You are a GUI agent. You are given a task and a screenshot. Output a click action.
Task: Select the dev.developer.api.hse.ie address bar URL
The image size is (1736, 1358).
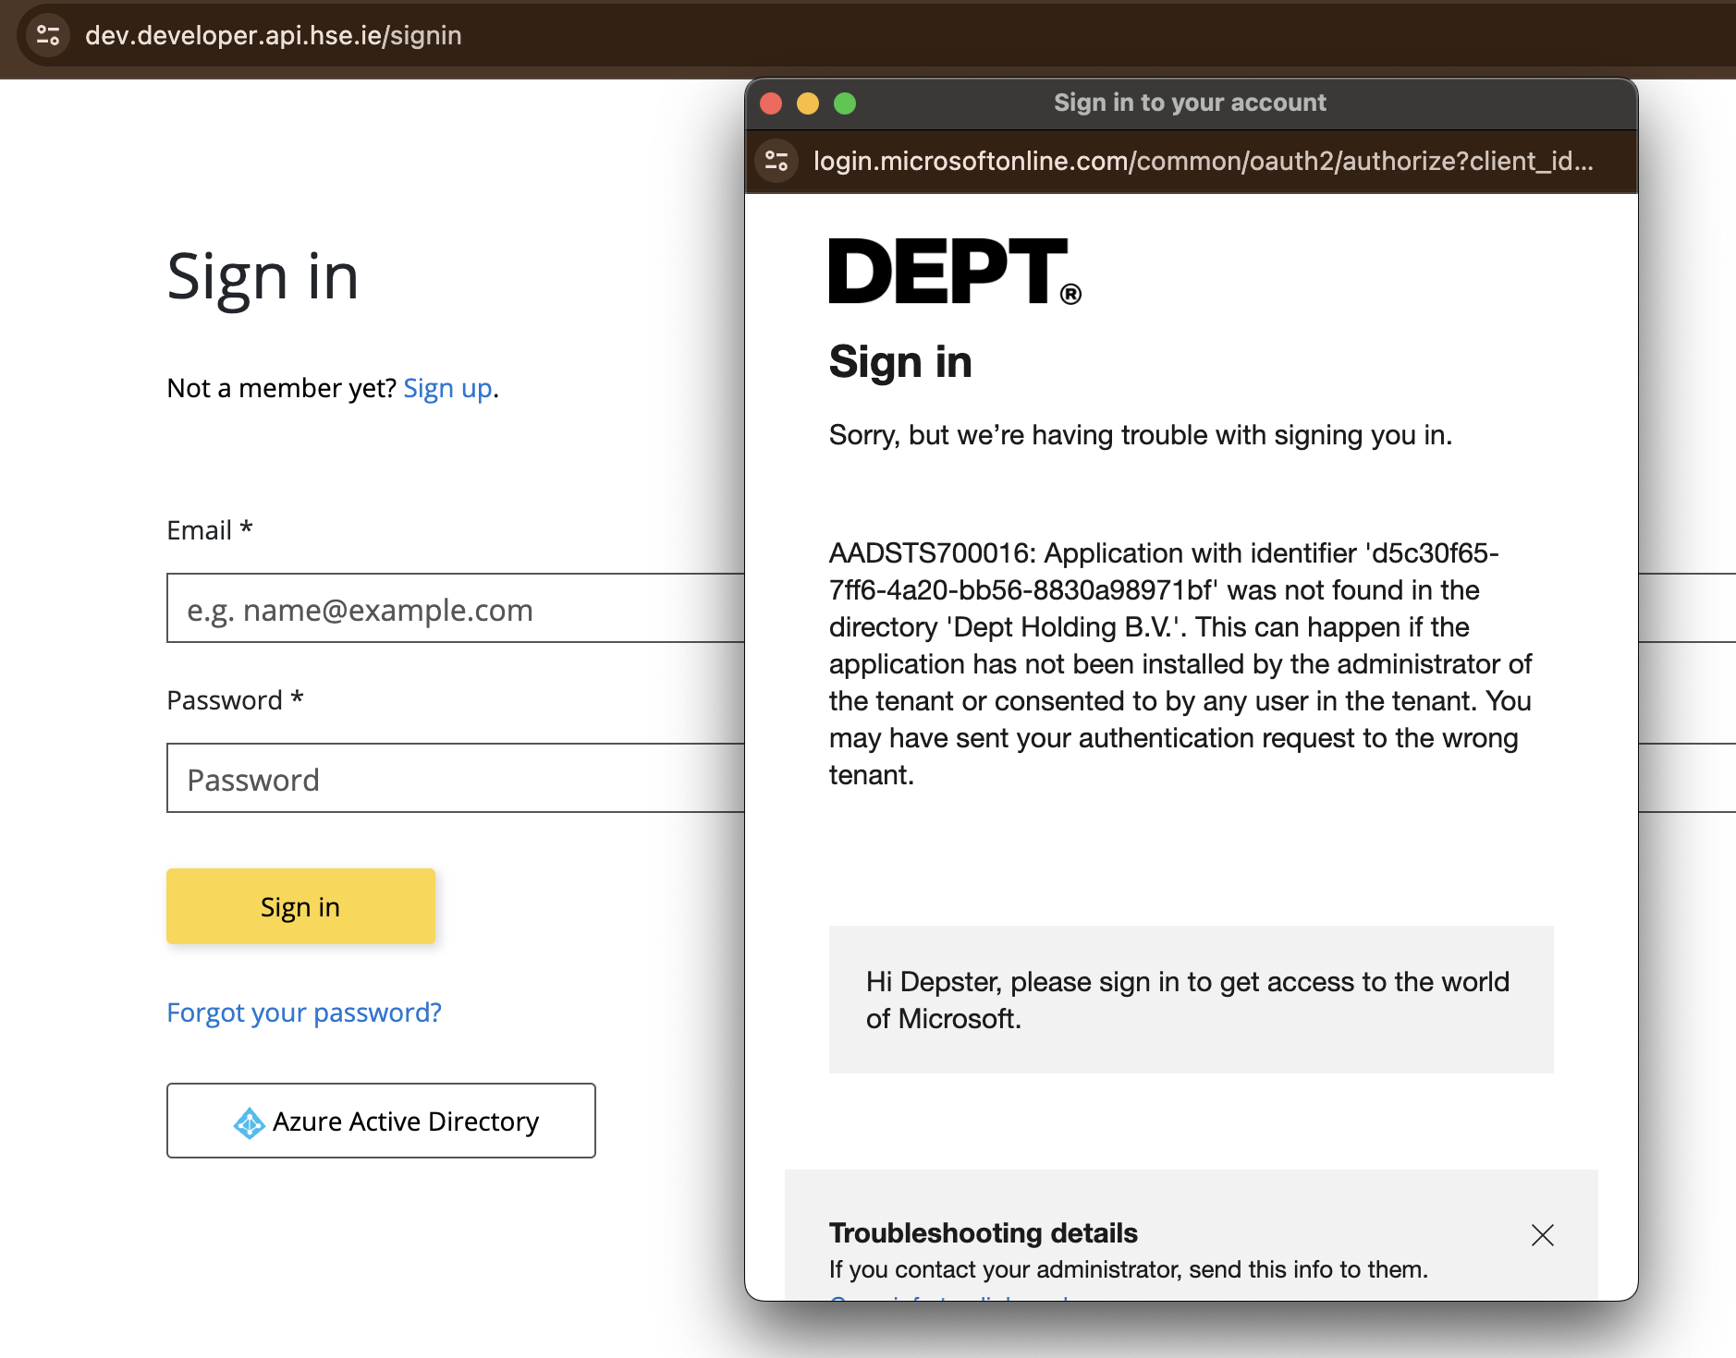click(274, 35)
